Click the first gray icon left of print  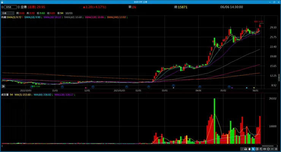coord(242,149)
